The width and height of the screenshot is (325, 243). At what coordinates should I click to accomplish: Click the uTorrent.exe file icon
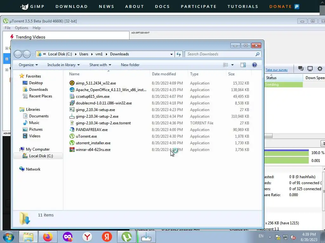72,136
